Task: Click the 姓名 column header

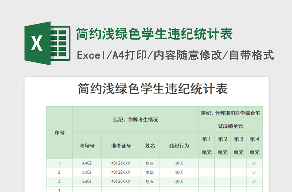Action: (150, 146)
